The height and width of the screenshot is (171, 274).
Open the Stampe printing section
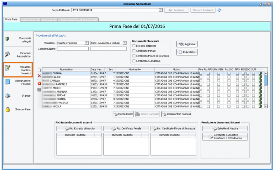pyautogui.click(x=18, y=96)
